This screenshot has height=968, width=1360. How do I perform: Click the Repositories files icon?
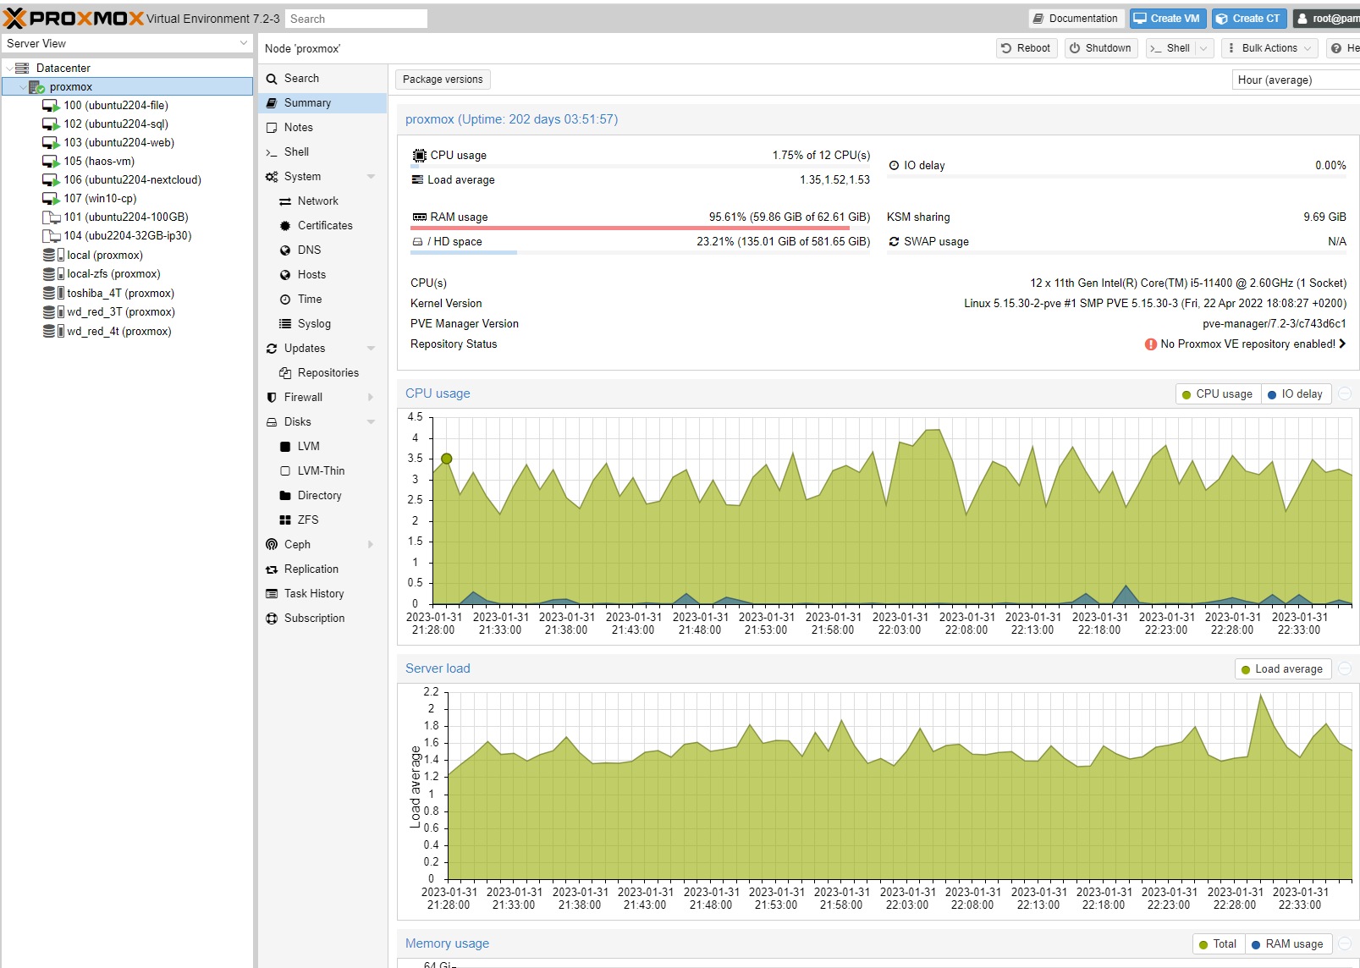pos(285,373)
